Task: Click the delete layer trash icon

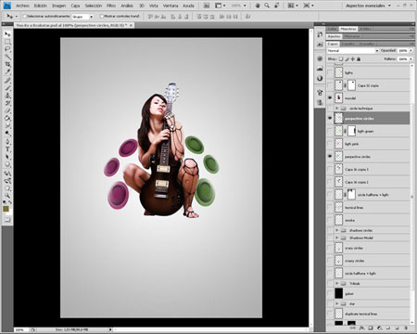Action: point(406,328)
